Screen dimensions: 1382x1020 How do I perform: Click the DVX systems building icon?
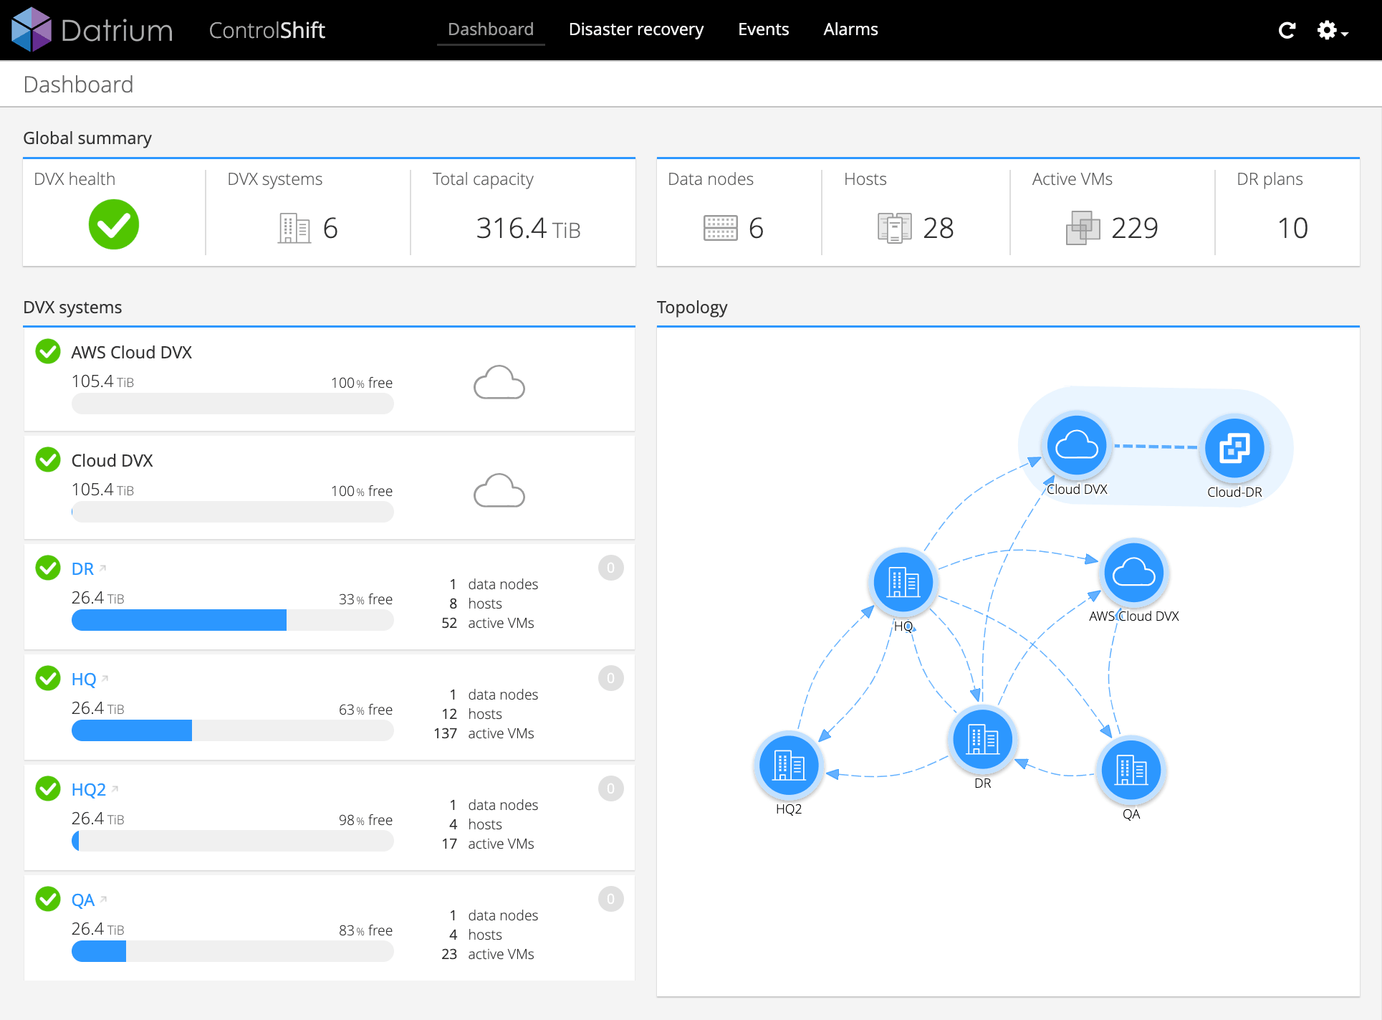294,229
